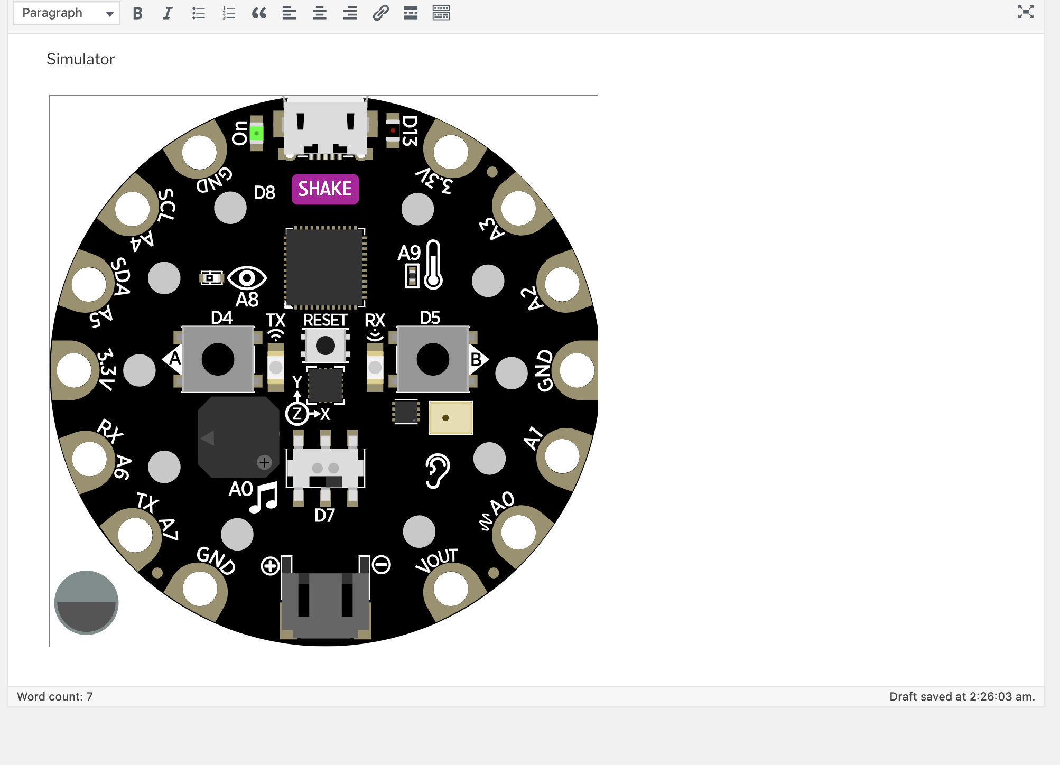Insert a numbered list
The width and height of the screenshot is (1060, 765).
(x=228, y=13)
